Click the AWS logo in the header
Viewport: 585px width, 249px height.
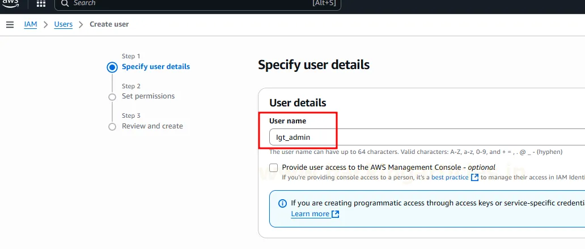(x=10, y=3)
